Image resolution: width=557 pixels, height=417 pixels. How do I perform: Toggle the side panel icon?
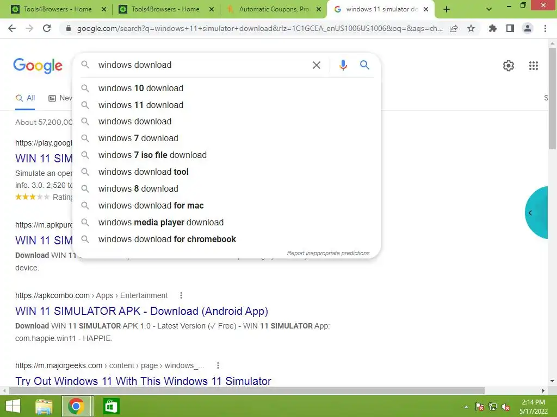tap(510, 28)
